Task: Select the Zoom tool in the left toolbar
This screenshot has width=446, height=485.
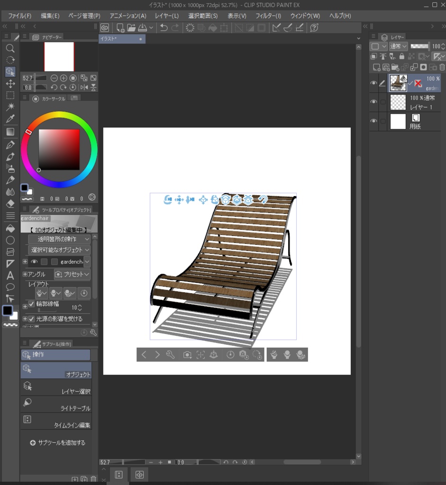Action: pos(10,48)
